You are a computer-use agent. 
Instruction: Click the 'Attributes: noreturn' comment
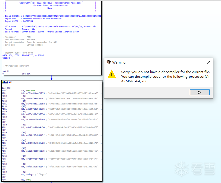(16, 66)
